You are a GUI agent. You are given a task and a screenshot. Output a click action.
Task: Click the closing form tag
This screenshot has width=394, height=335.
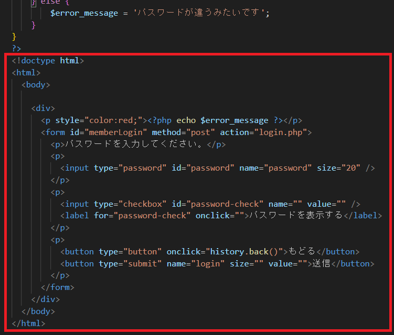[x=58, y=287]
